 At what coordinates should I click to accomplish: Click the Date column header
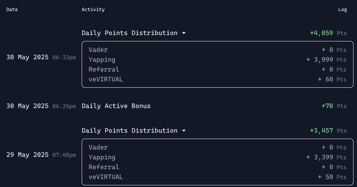[12, 10]
